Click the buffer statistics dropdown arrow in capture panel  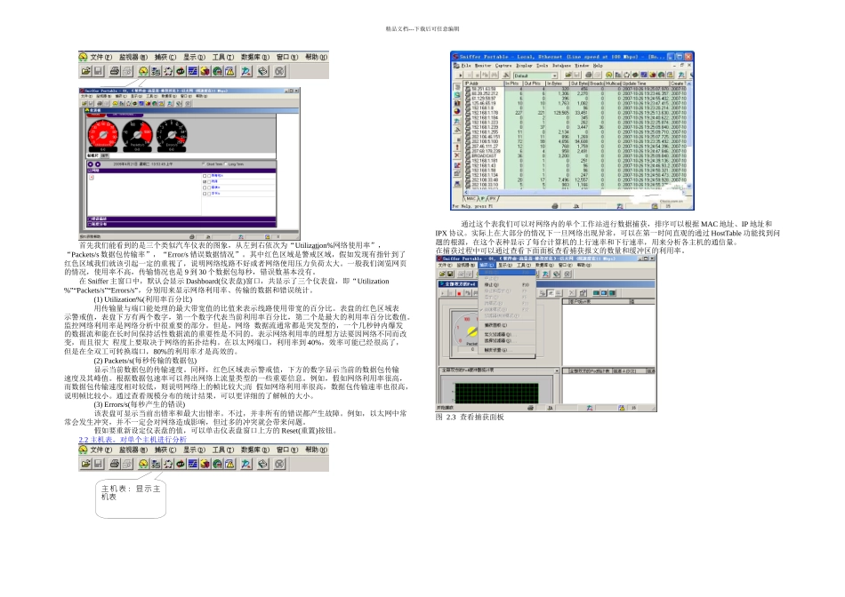[x=557, y=371]
